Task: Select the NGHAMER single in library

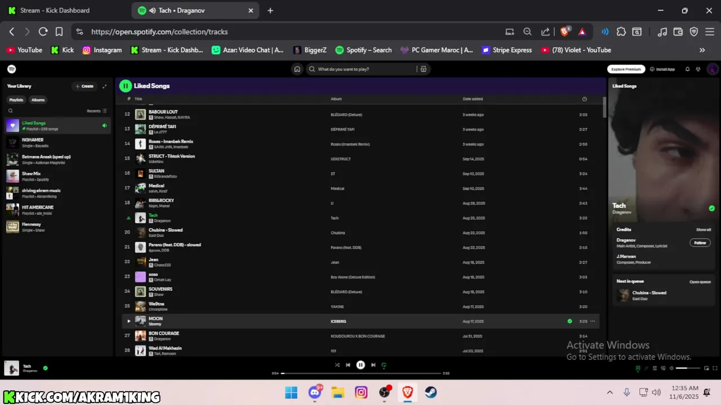Action: click(x=59, y=142)
